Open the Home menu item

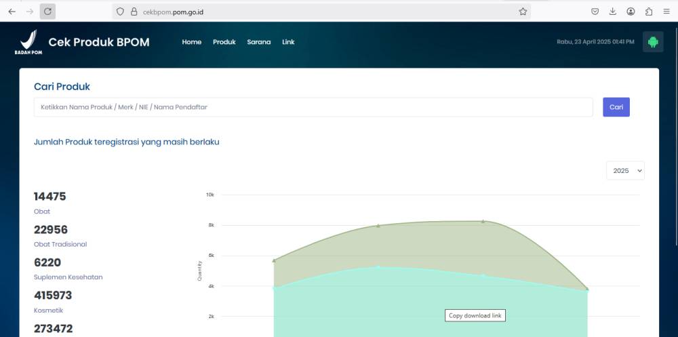pyautogui.click(x=192, y=42)
